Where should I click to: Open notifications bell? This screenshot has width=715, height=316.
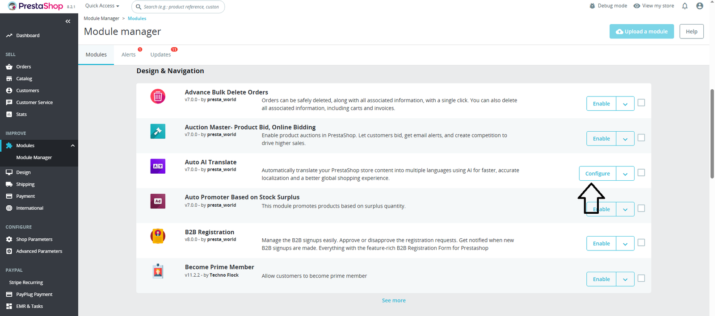click(x=685, y=6)
